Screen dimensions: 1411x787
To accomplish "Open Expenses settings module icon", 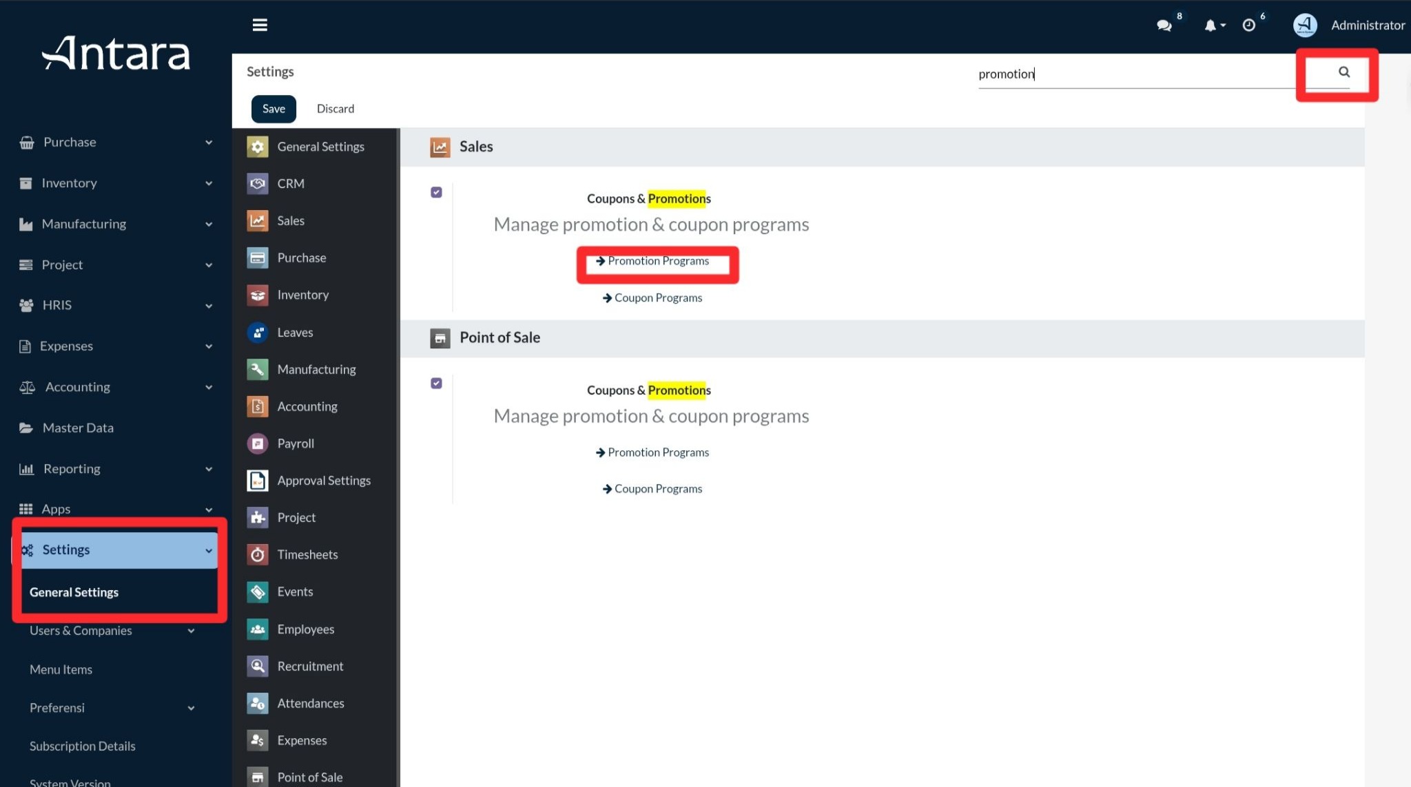I will [x=258, y=740].
